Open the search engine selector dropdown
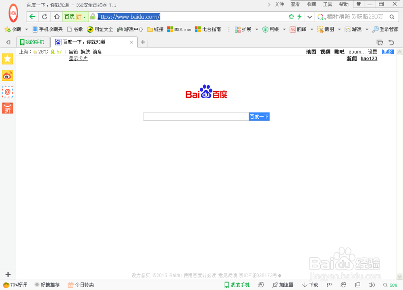This screenshot has width=403, height=290. click(322, 17)
